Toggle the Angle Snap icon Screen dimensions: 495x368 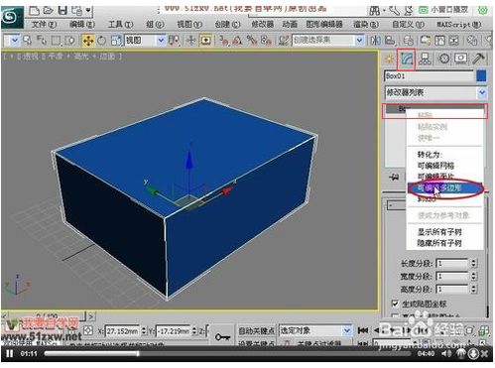[237, 41]
